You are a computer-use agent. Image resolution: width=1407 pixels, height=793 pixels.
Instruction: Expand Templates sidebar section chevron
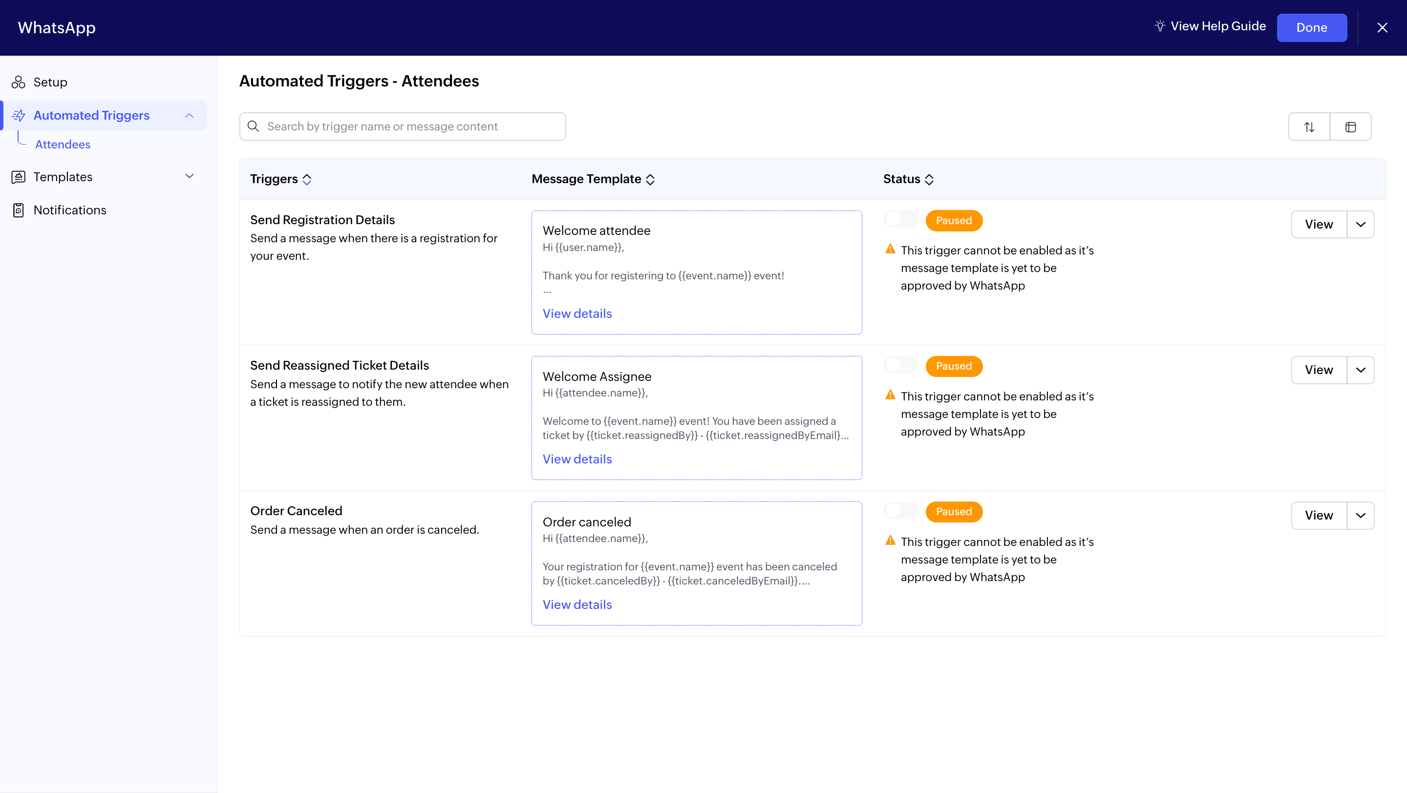click(x=190, y=176)
